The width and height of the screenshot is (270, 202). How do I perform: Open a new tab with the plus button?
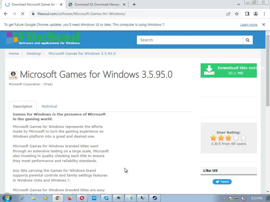[x=134, y=4]
